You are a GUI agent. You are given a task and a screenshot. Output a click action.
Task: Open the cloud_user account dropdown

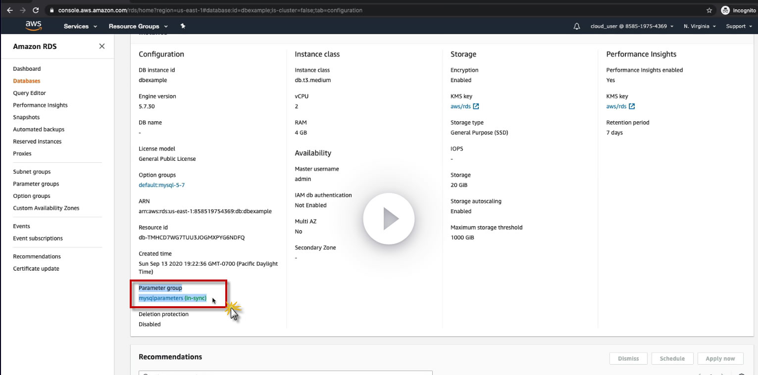(632, 26)
